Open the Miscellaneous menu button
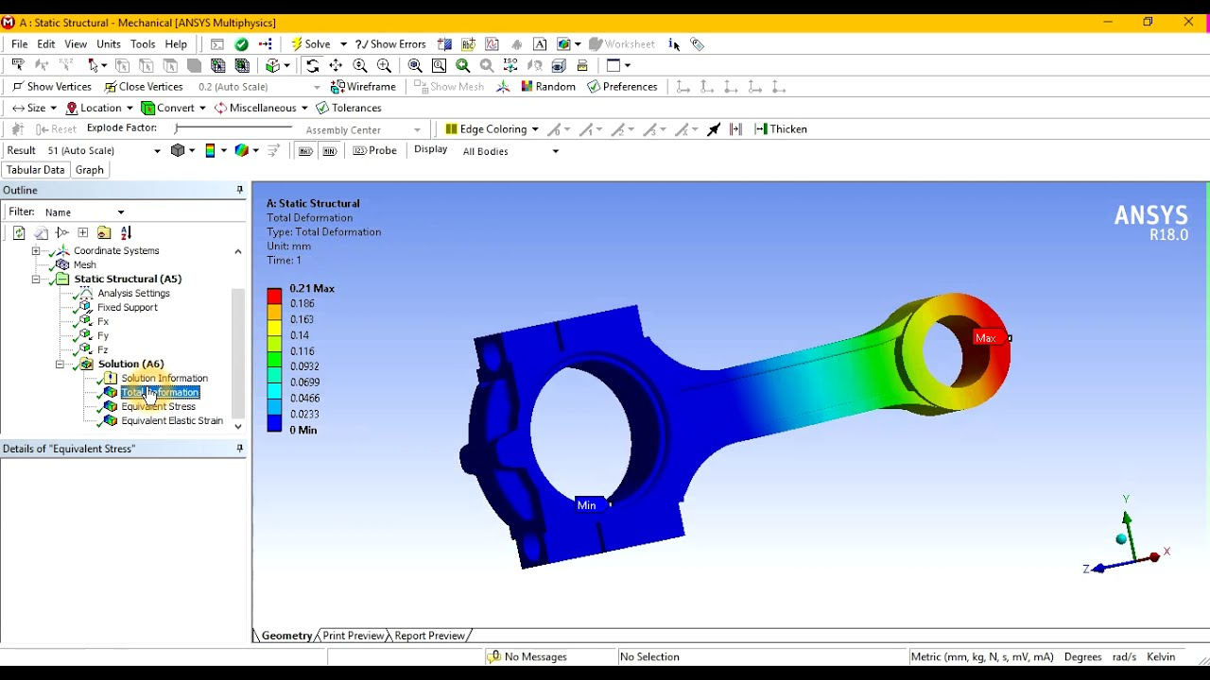Viewport: 1210px width, 680px height. point(262,109)
